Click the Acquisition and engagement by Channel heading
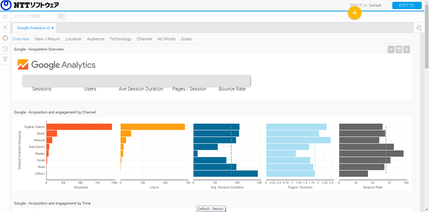Viewport: 429px width, 212px height. (55, 112)
